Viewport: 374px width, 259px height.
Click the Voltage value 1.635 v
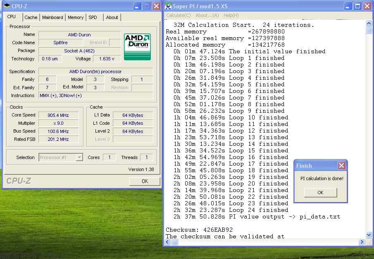coord(107,59)
